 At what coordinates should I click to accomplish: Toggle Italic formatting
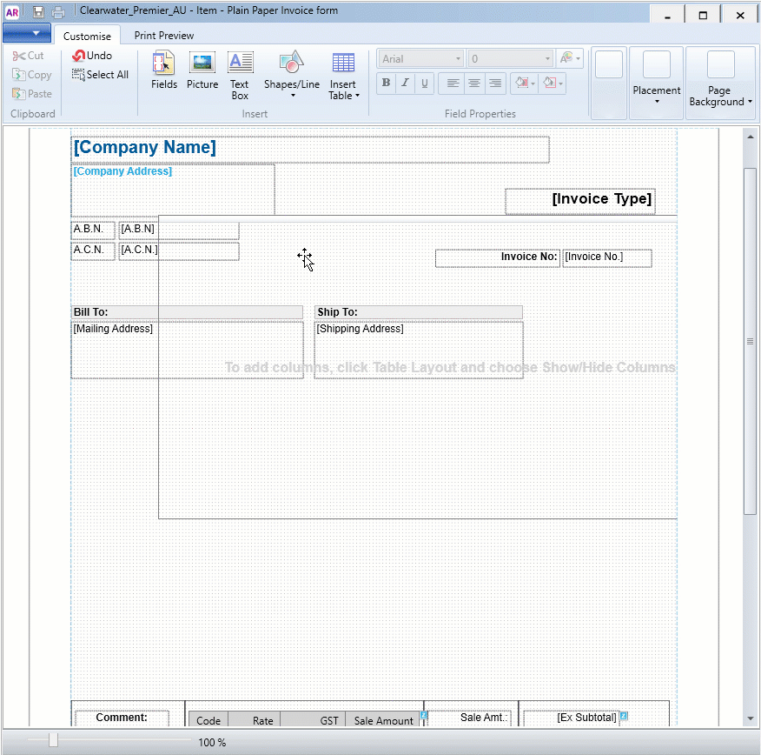click(405, 84)
